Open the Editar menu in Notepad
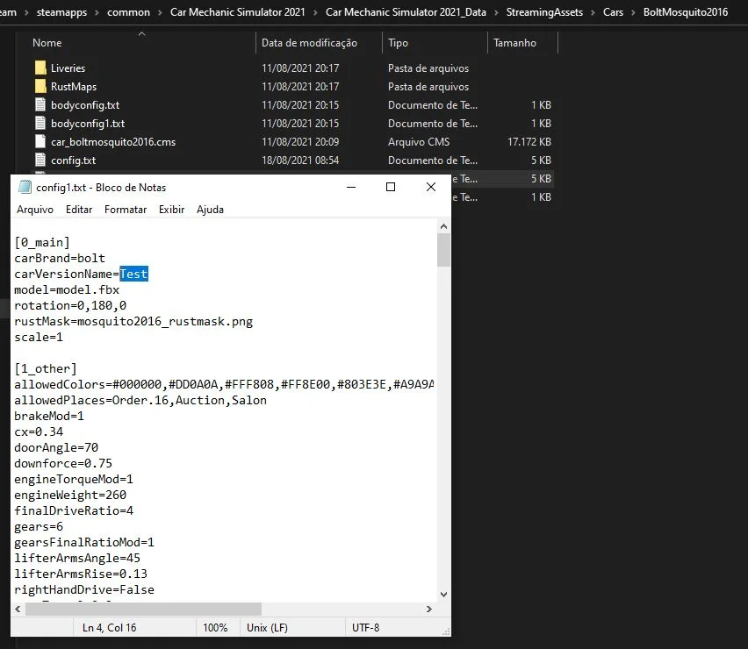 79,210
